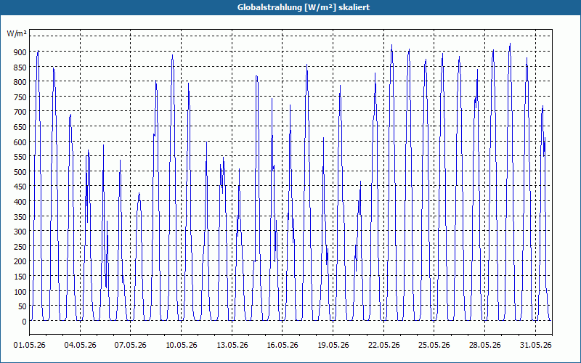Click the 500 y-axis value
Viewport: 581px width, 363px height.
[20, 172]
